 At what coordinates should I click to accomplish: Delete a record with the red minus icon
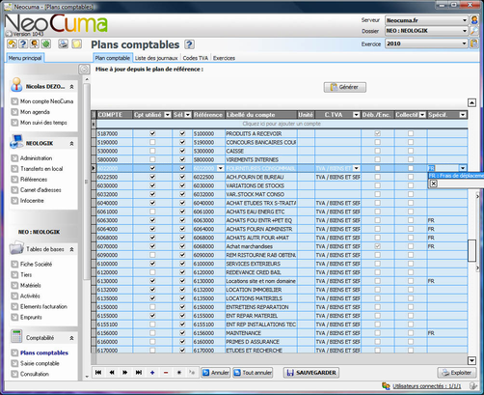(166, 373)
